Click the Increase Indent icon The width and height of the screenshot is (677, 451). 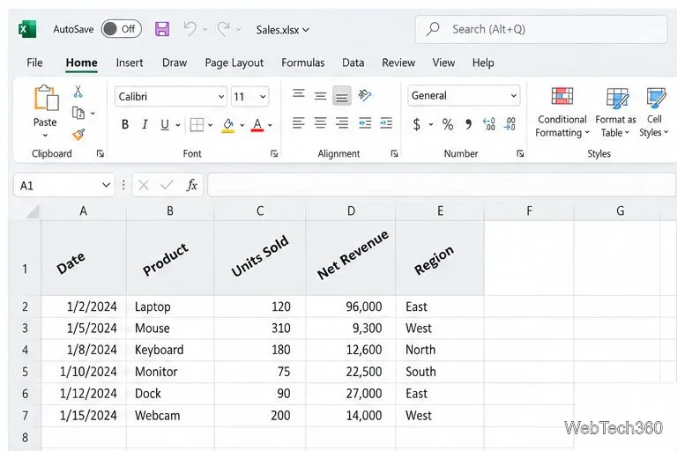386,123
